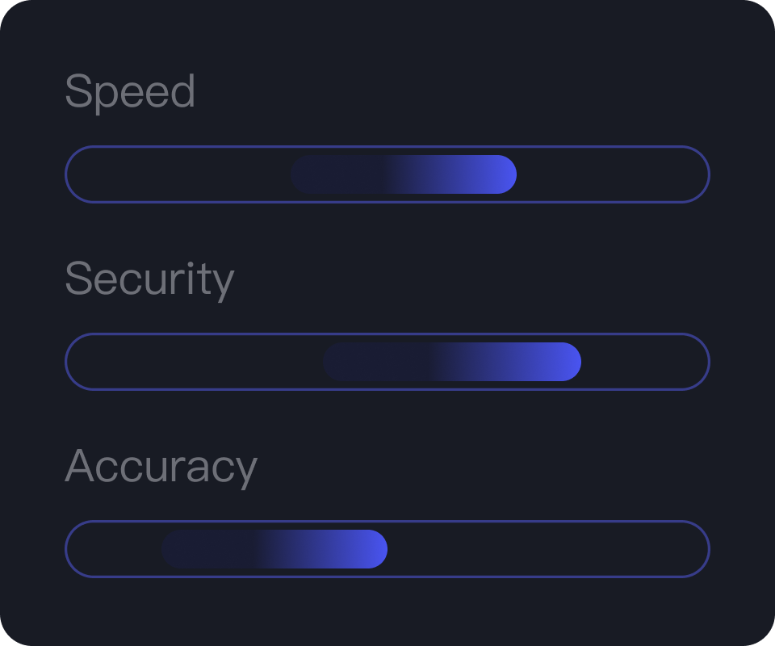The width and height of the screenshot is (775, 646).
Task: Click the Security slider's gradient fill bar
Action: pyautogui.click(x=452, y=362)
